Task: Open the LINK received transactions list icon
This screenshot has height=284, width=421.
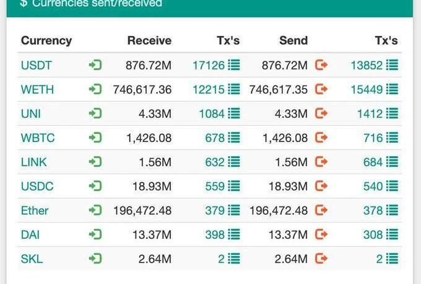Action: (x=233, y=162)
